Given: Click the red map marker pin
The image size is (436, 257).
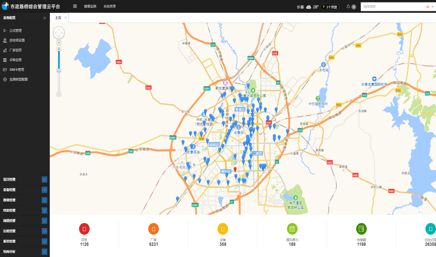Looking at the screenshot, I should point(235,170).
